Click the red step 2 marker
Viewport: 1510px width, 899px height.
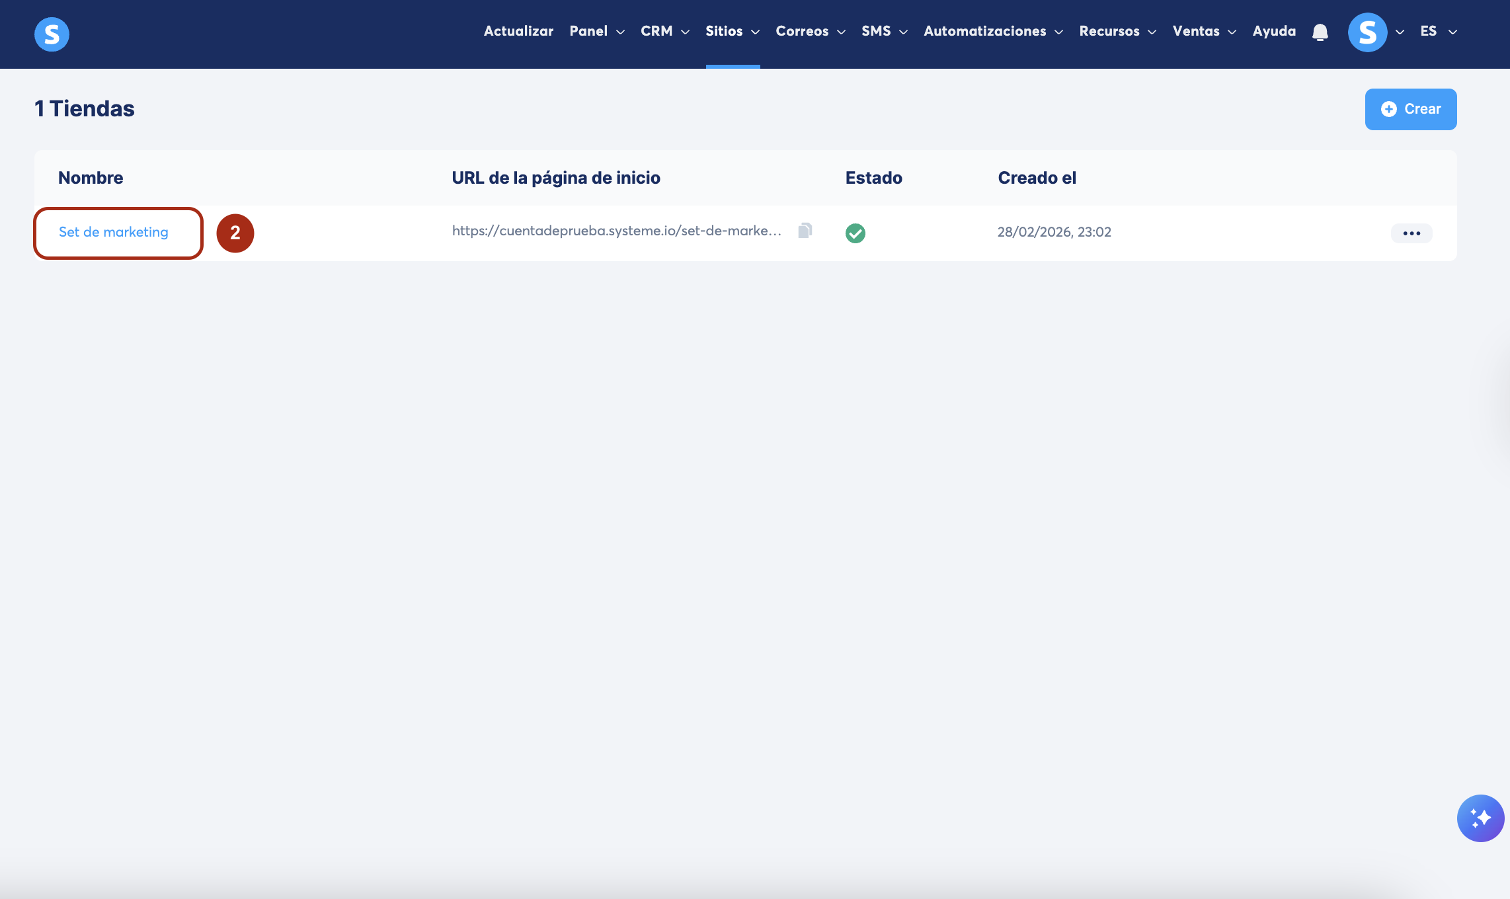235,233
